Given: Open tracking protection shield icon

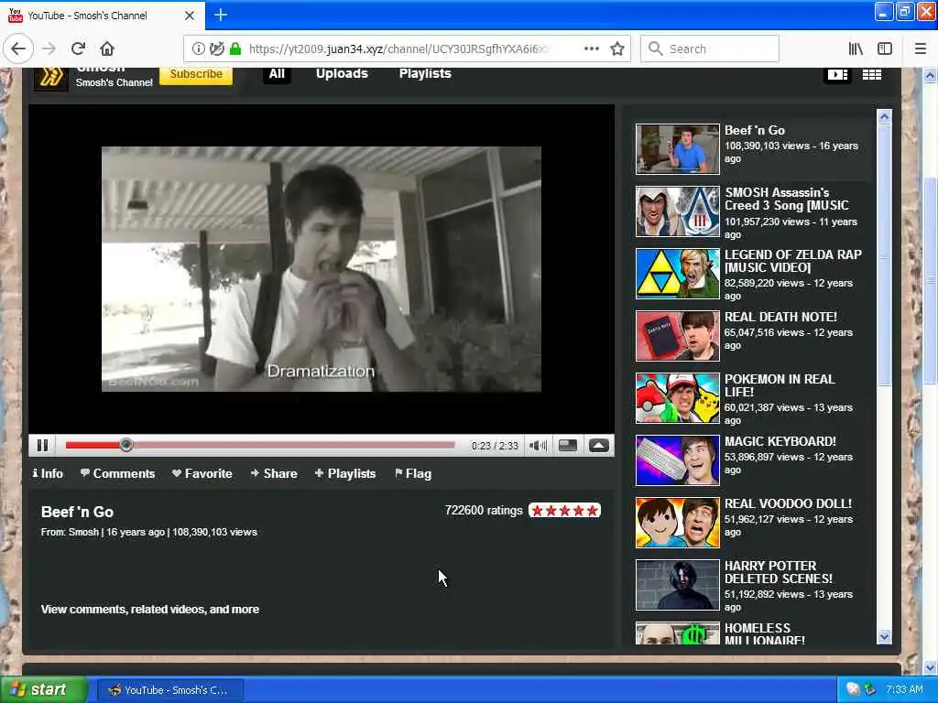Looking at the screenshot, I should tap(217, 49).
